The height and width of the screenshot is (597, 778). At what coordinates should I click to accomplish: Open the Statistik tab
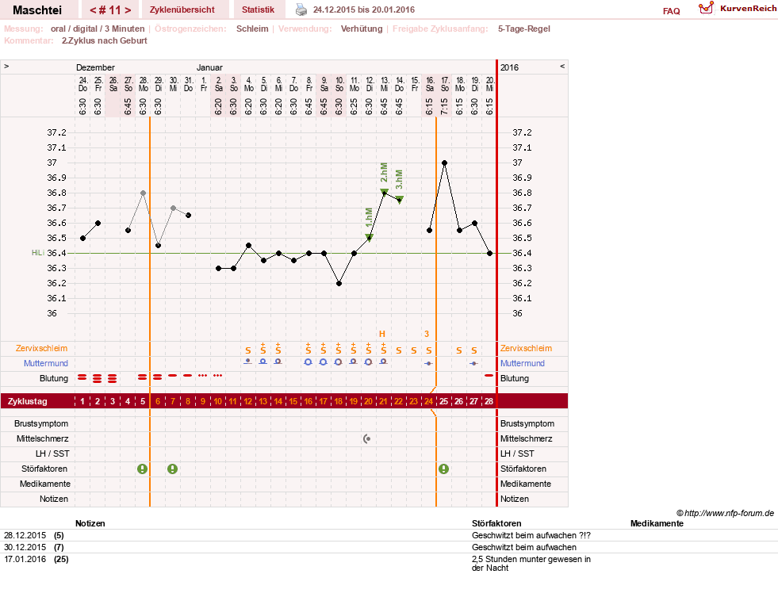coord(258,10)
